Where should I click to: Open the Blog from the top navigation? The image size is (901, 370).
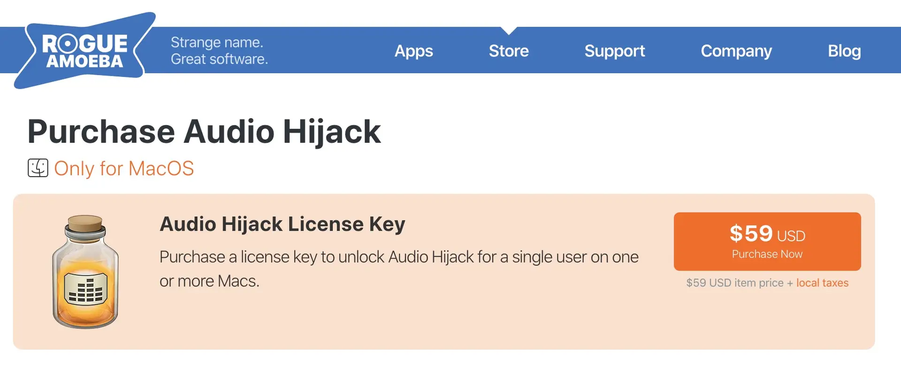(844, 51)
